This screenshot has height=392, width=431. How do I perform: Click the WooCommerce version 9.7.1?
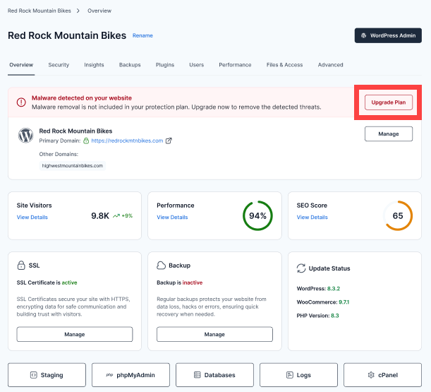(x=344, y=302)
